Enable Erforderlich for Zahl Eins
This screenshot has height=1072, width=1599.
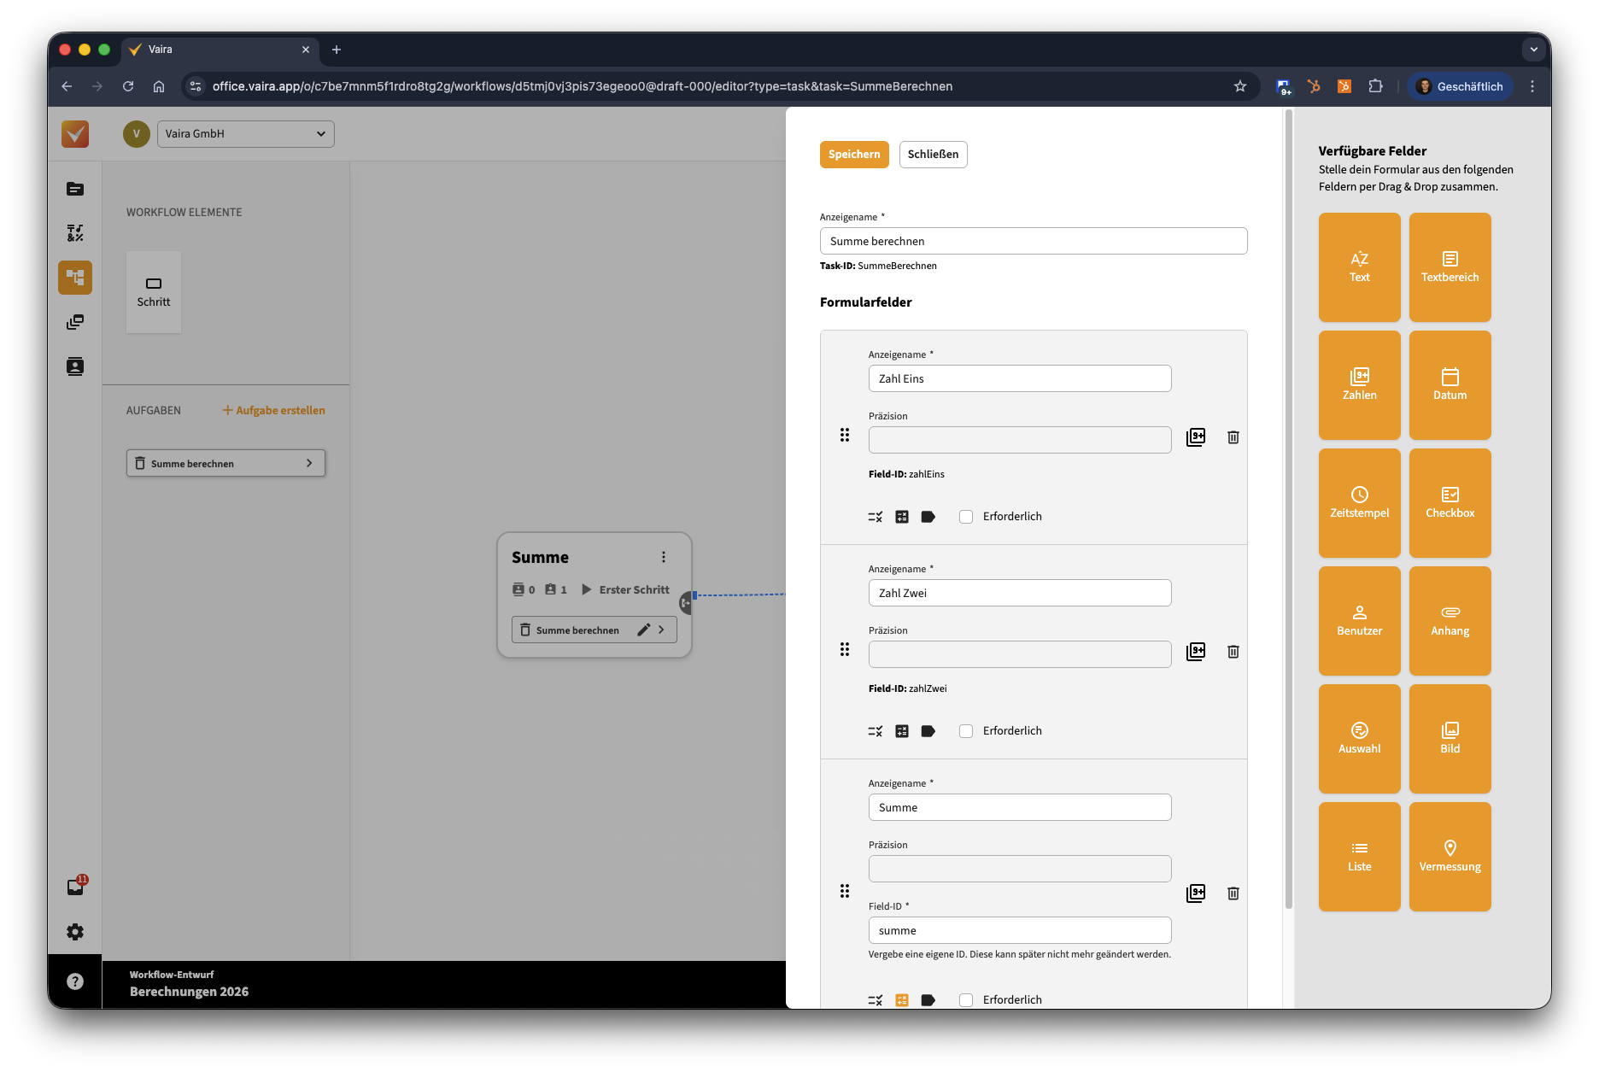966,517
